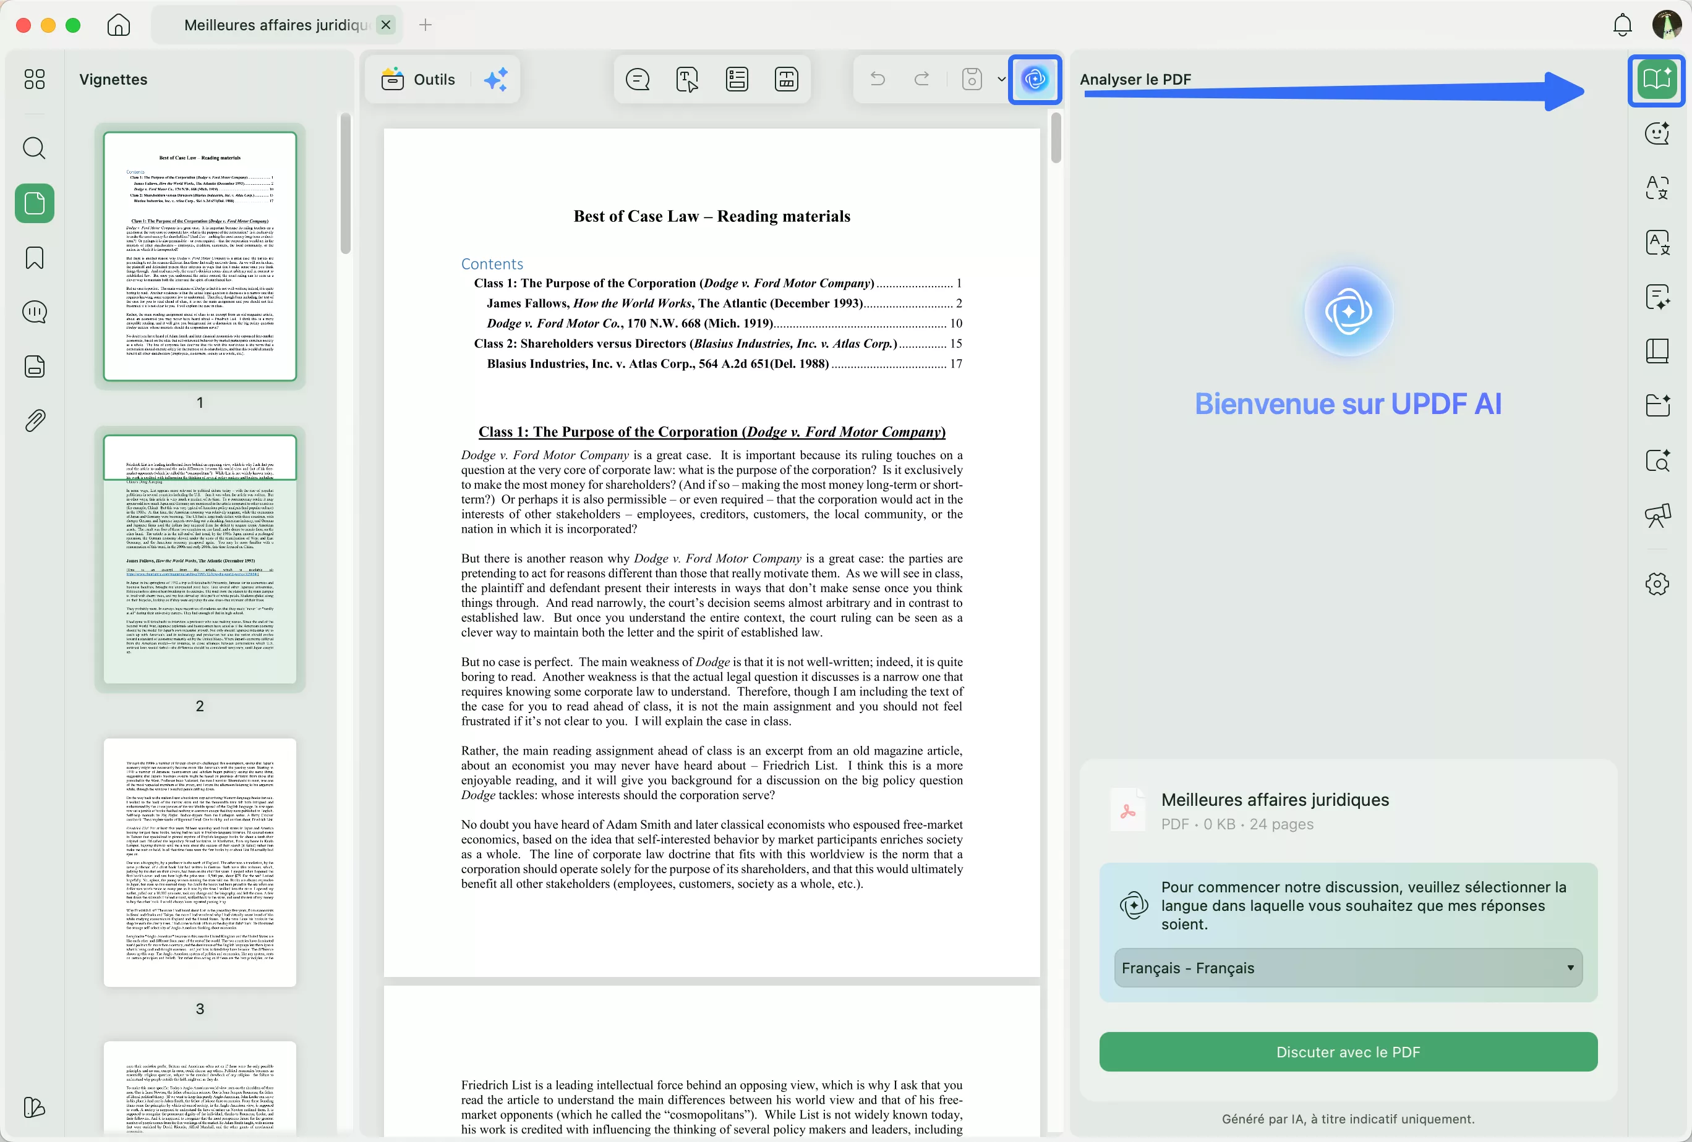Open the search panel in left sidebar
This screenshot has height=1142, width=1692.
pyautogui.click(x=34, y=148)
